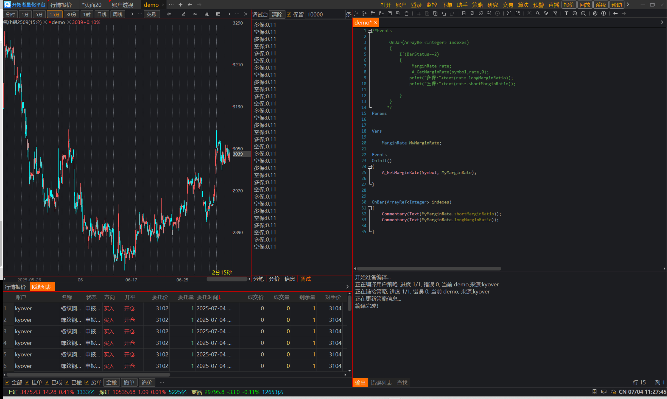Open the editor tab list chevron at right
The image size is (667, 399).
(662, 23)
